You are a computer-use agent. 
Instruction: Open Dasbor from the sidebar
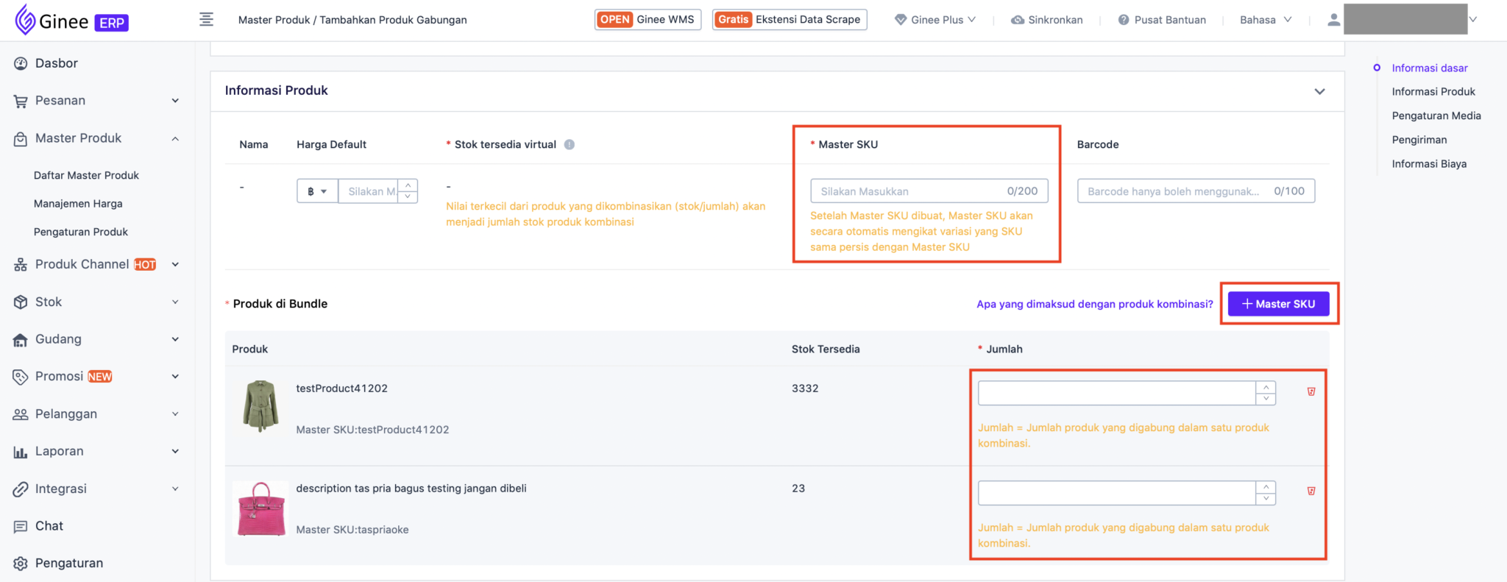click(x=56, y=63)
